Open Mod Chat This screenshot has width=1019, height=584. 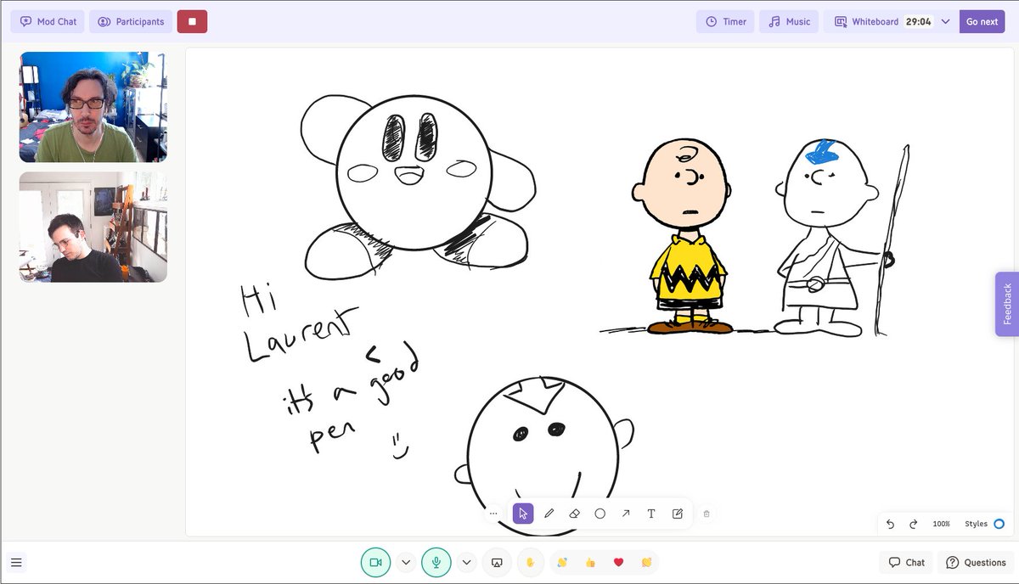click(x=48, y=22)
